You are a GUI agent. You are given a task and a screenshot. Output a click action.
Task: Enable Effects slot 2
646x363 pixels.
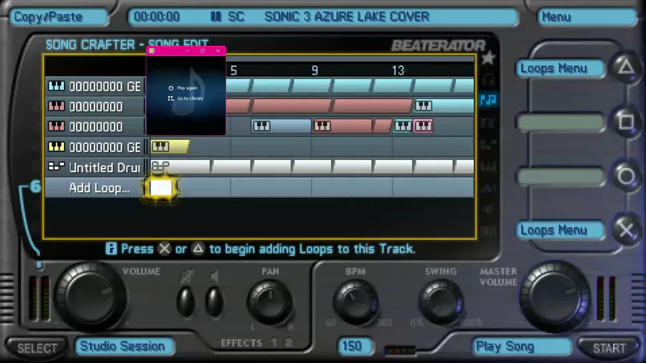tap(289, 342)
